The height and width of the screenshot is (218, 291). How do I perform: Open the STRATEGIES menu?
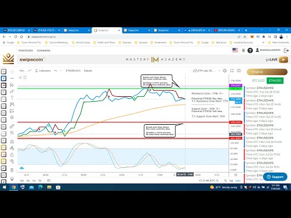pyautogui.click(x=25, y=50)
